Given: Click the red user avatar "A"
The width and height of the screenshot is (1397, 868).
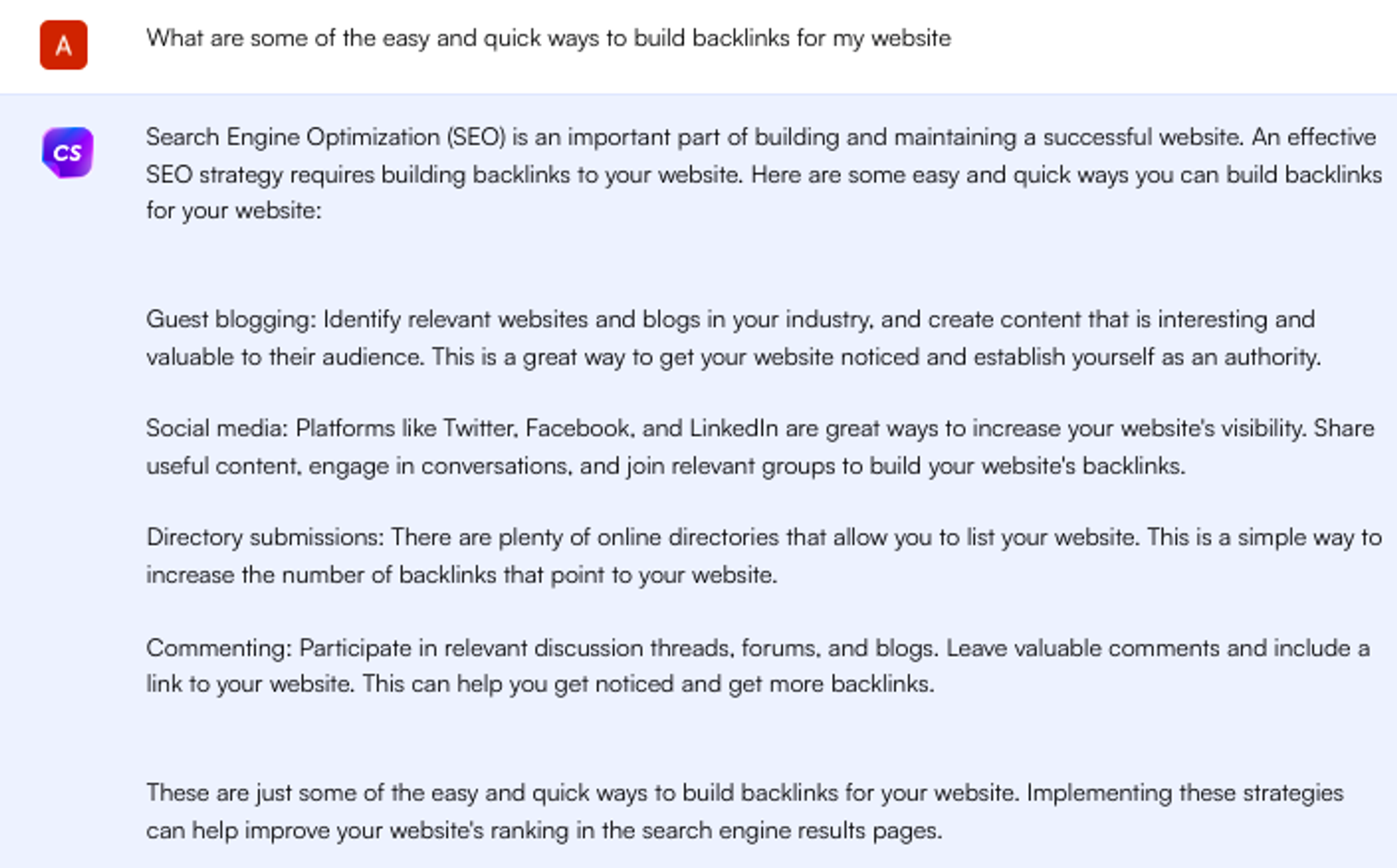Looking at the screenshot, I should 64,45.
